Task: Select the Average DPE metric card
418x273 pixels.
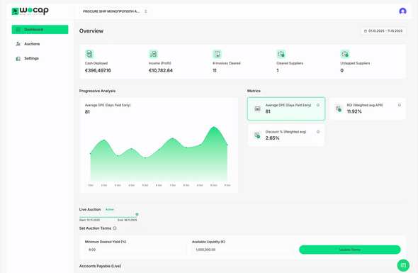Action: [286, 108]
